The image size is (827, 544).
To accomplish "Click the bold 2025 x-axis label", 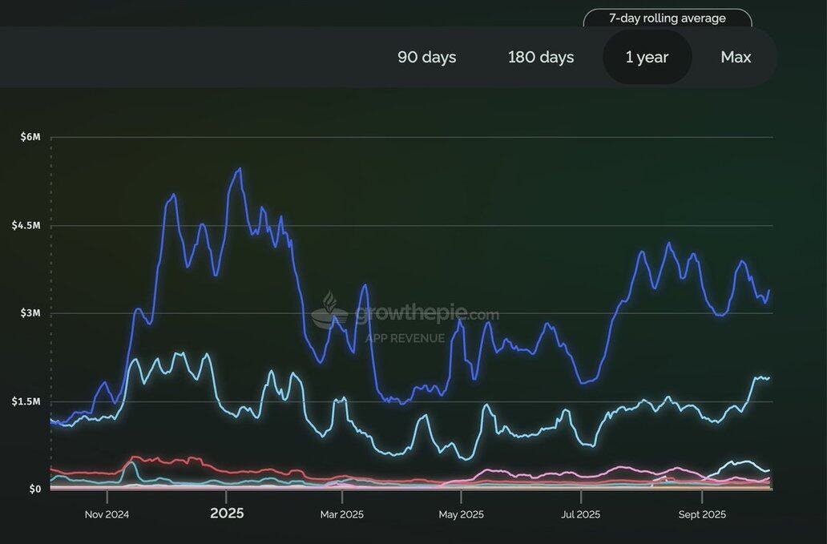I will (227, 514).
